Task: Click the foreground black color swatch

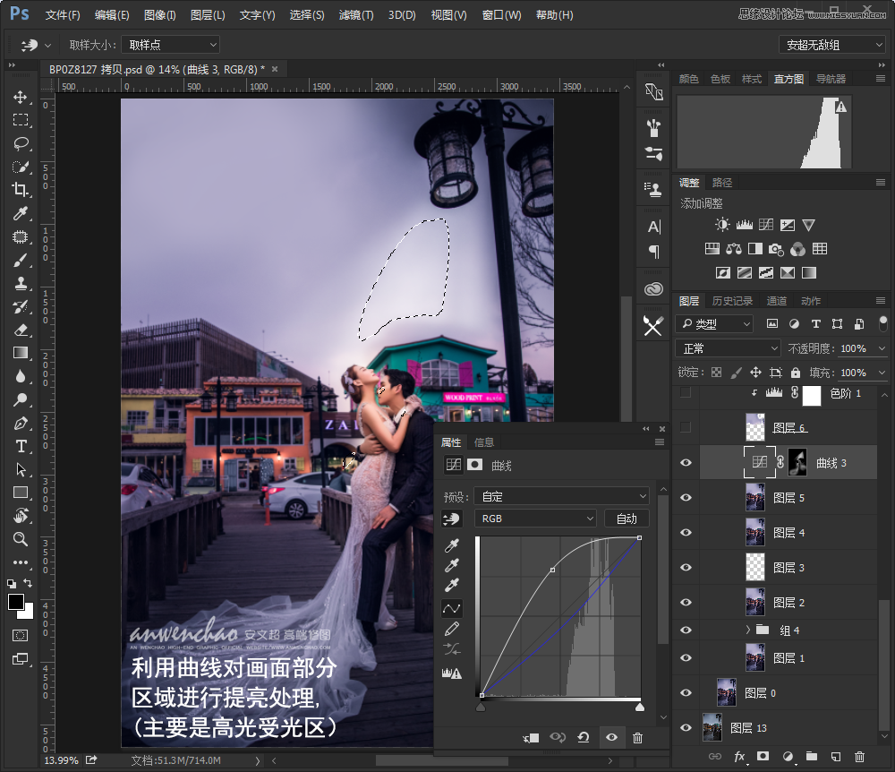Action: tap(15, 601)
